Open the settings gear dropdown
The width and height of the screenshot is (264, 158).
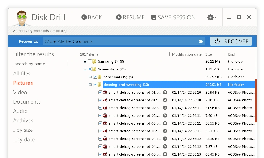pos(212,17)
